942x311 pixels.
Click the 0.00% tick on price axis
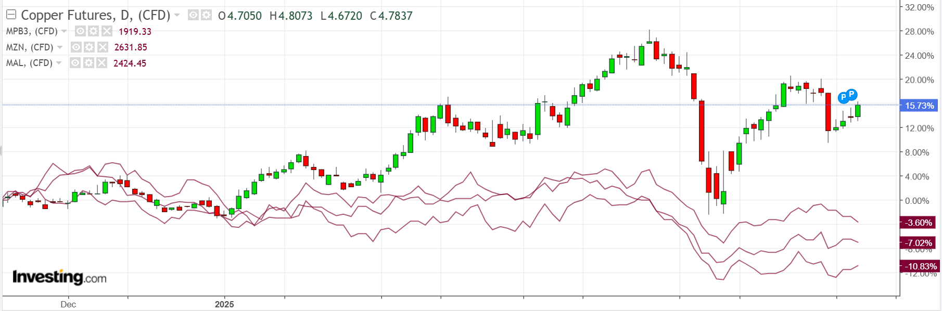pos(917,201)
